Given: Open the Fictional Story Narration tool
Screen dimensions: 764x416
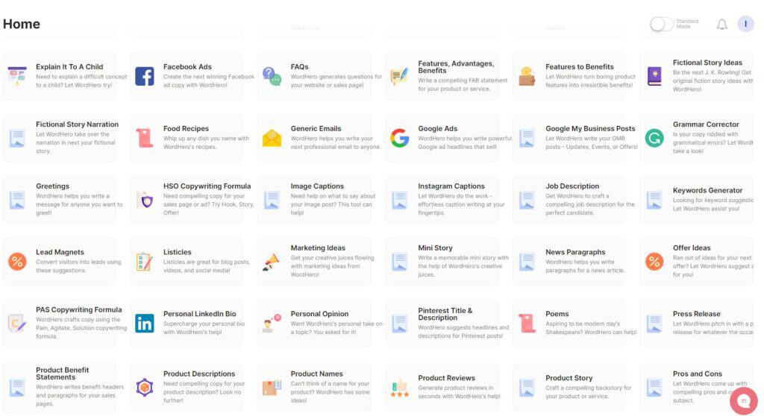Looking at the screenshot, I should point(60,138).
